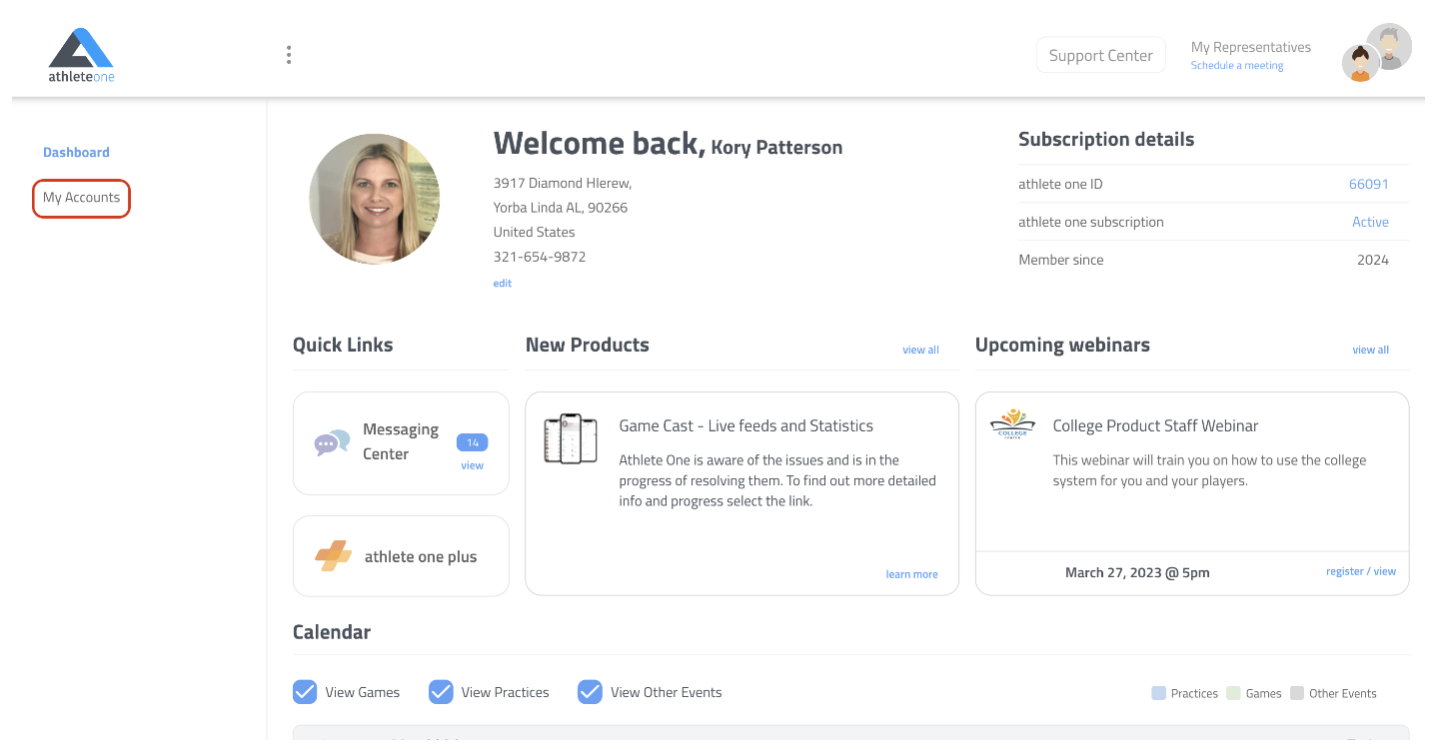The height and width of the screenshot is (749, 1441).
Task: Click Schedule a meeting link
Action: (1237, 66)
